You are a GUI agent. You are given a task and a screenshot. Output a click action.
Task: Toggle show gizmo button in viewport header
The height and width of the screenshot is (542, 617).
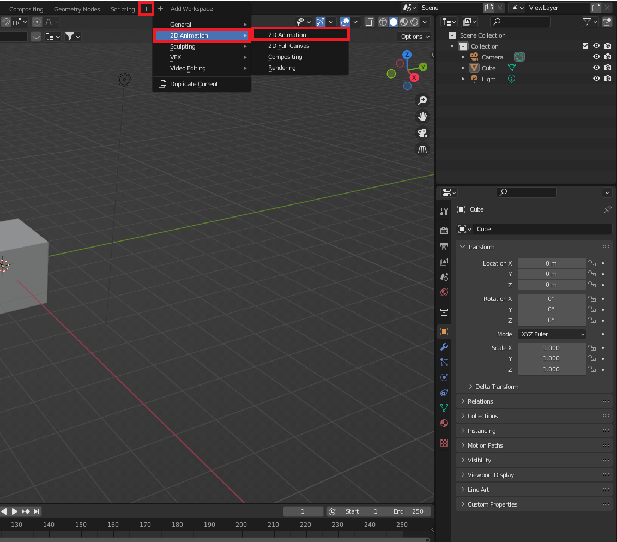coord(320,22)
